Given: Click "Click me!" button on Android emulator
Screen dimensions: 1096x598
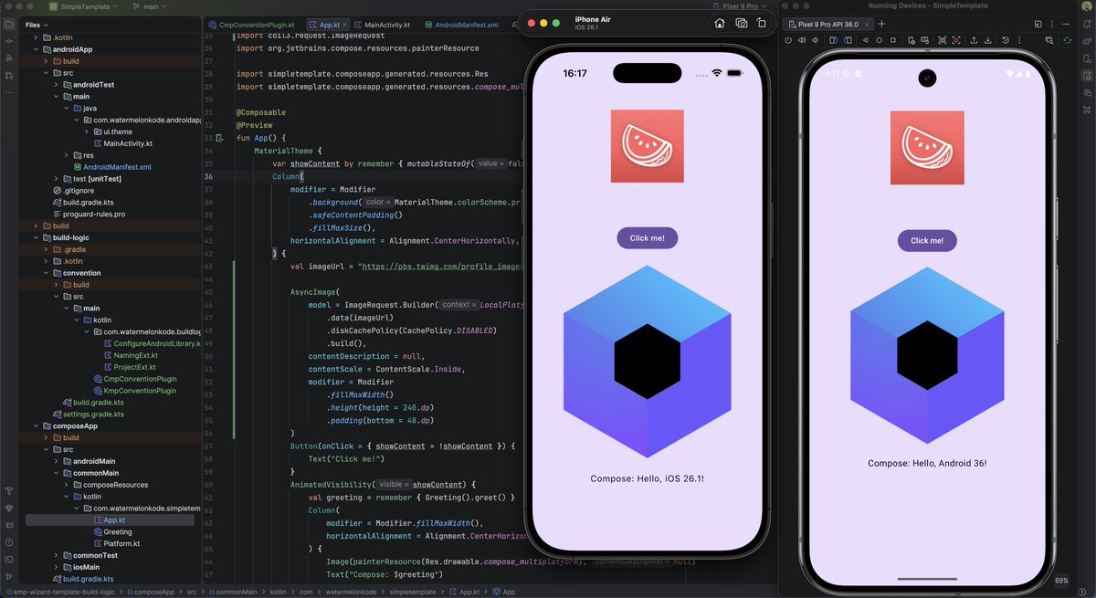Looking at the screenshot, I should (927, 241).
